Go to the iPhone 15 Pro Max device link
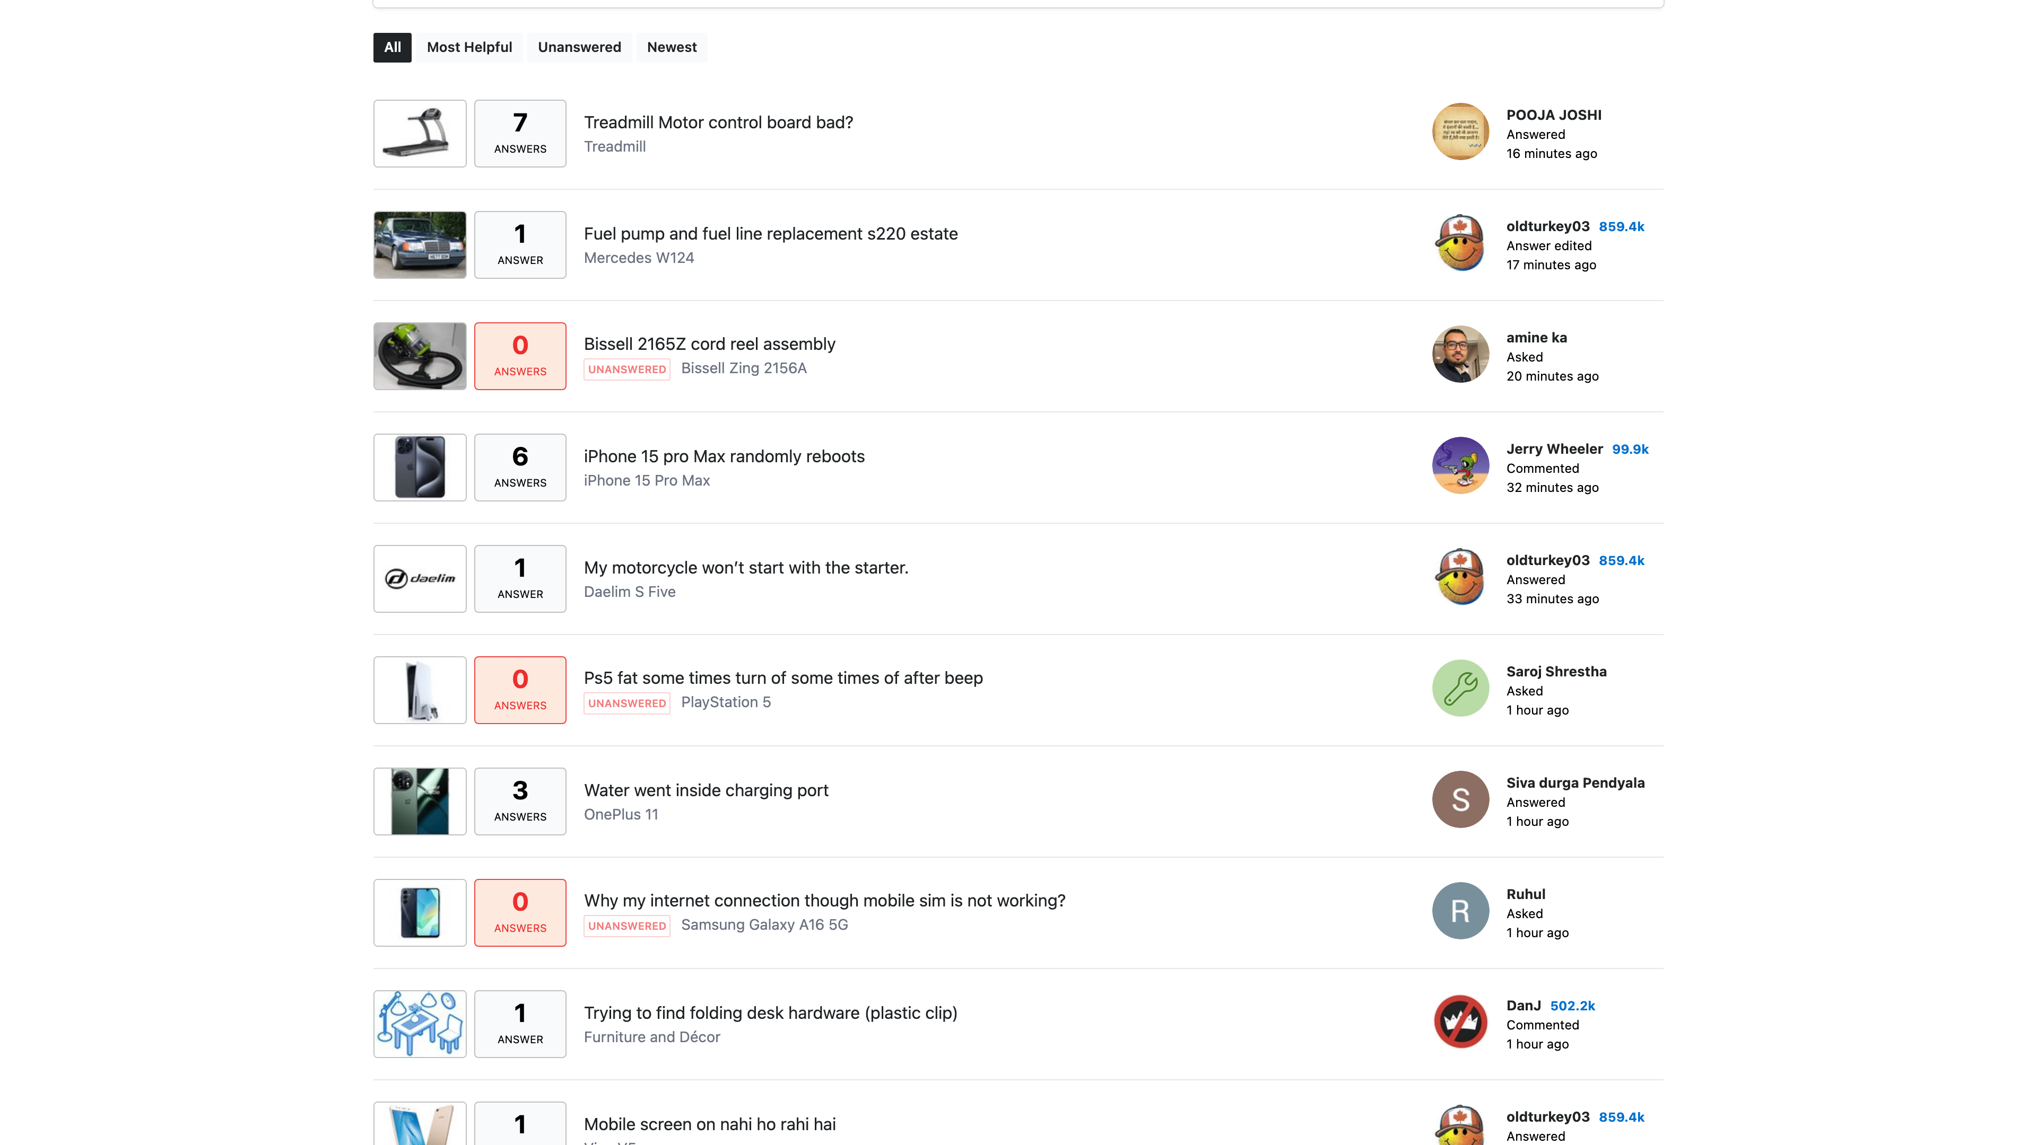 point(647,481)
